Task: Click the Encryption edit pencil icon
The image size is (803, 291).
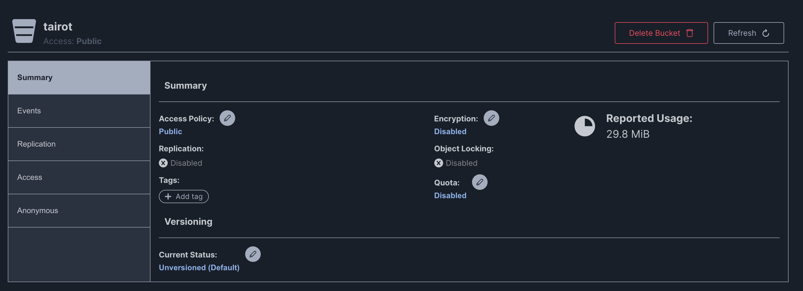Action: coord(491,118)
